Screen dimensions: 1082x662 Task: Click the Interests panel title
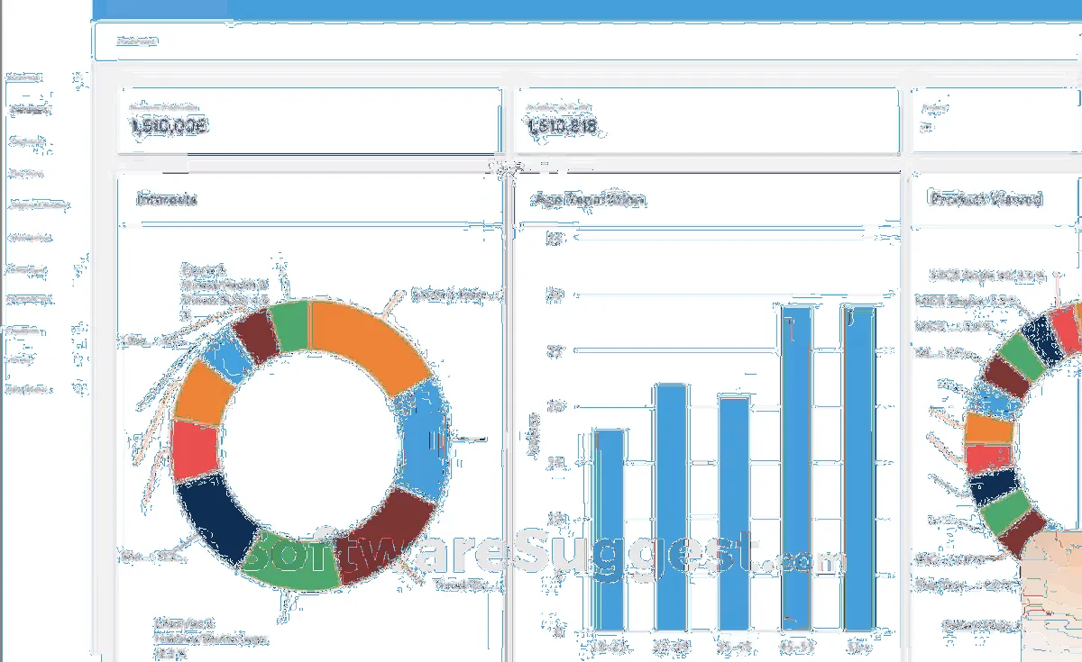[x=167, y=199]
